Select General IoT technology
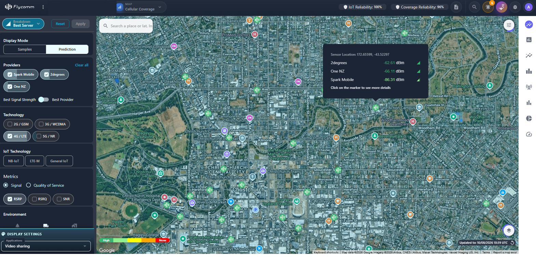536x258 pixels. (x=59, y=161)
